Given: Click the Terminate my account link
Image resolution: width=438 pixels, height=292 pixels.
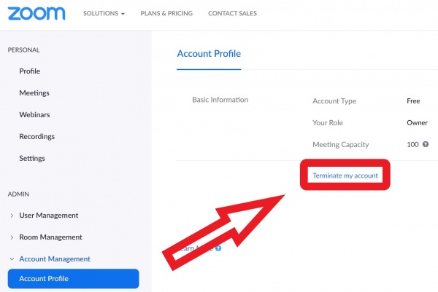Looking at the screenshot, I should [345, 175].
